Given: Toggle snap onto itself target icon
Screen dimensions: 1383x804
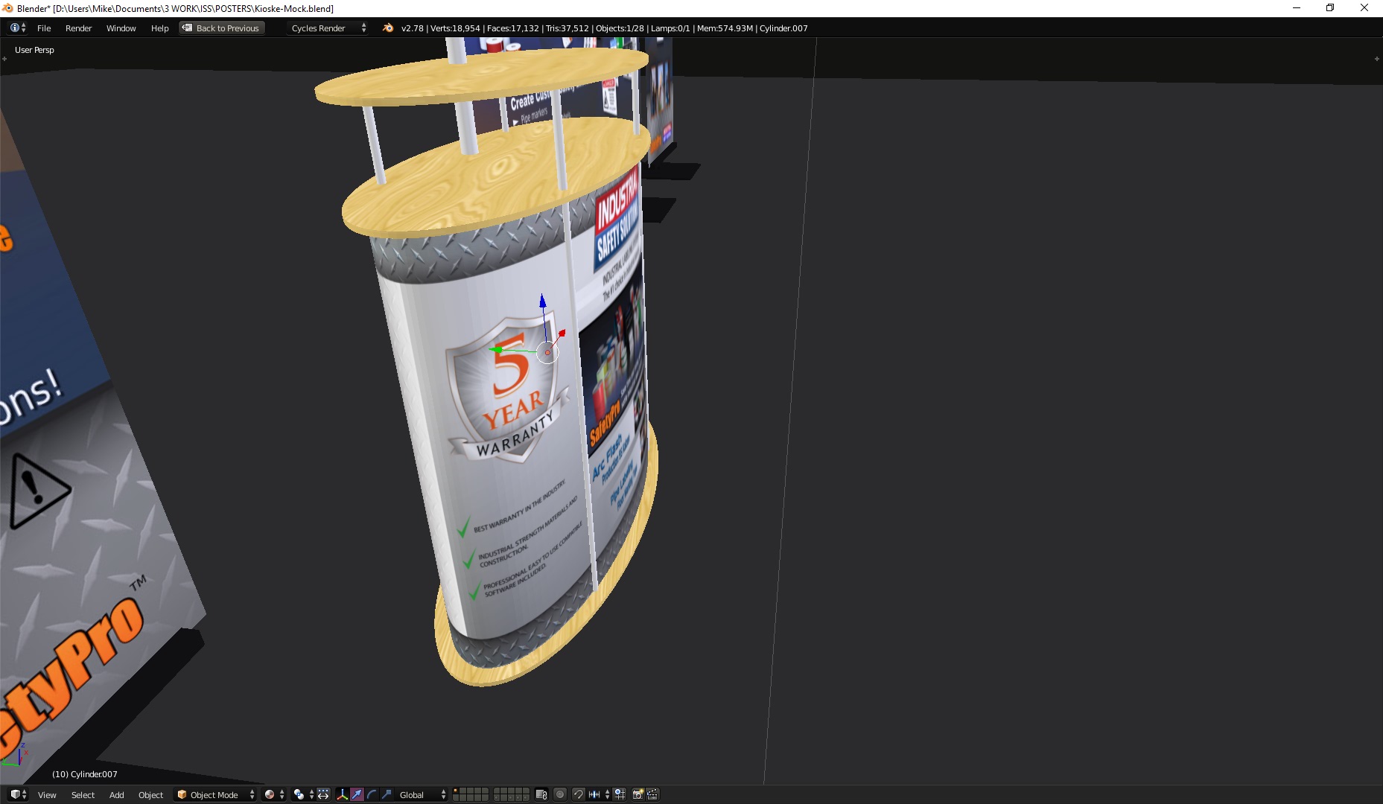Looking at the screenshot, I should [620, 795].
